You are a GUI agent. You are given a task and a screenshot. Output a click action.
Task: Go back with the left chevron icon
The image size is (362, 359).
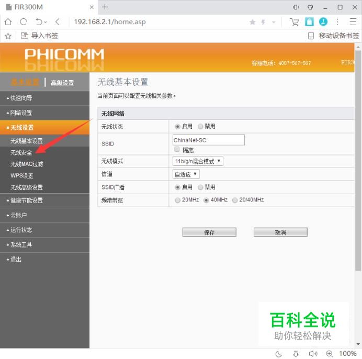point(58,21)
